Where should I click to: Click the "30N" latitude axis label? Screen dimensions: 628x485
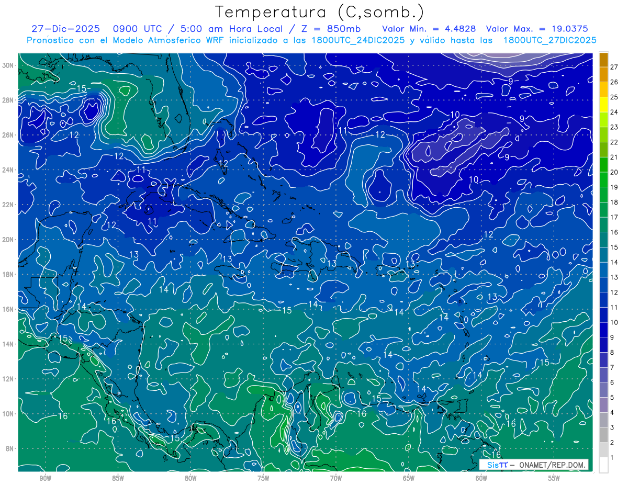[x=9, y=65]
